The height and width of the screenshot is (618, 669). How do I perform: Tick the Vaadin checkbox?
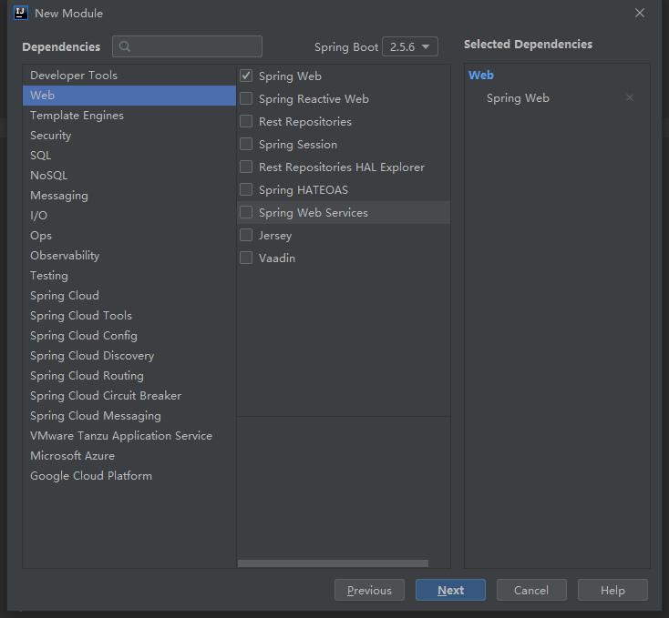click(x=246, y=258)
